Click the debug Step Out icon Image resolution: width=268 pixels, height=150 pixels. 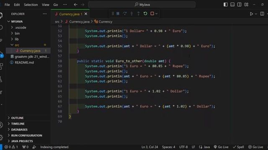(x=139, y=14)
